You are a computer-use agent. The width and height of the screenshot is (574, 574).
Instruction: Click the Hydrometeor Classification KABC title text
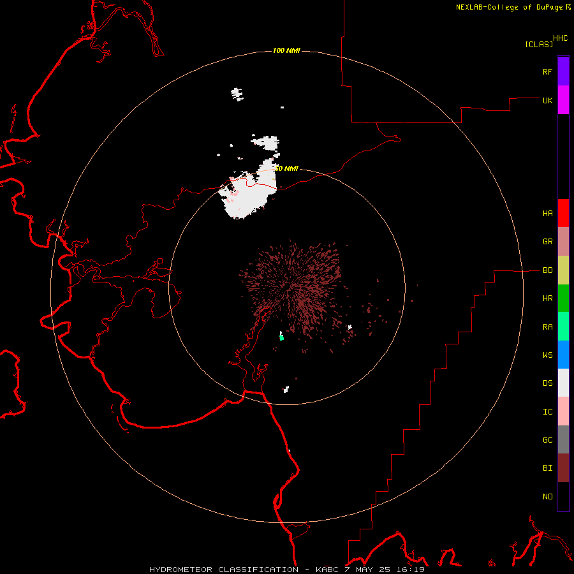(286, 570)
